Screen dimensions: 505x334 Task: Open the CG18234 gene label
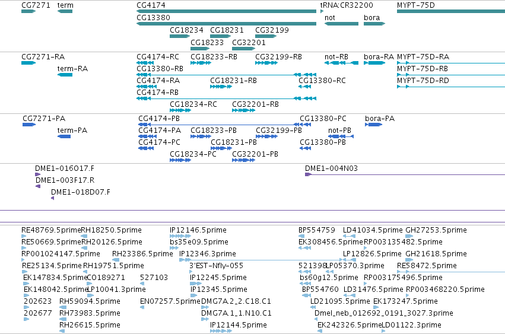coord(186,30)
